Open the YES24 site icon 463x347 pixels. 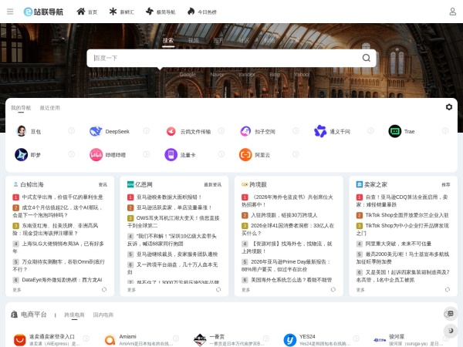click(290, 340)
